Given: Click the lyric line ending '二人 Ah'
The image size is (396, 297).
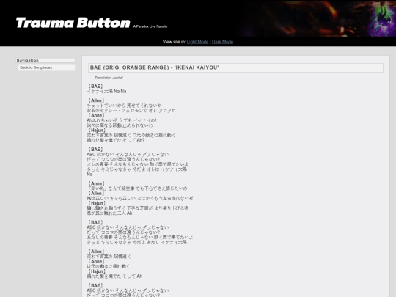Looking at the screenshot, I should coord(109,213).
